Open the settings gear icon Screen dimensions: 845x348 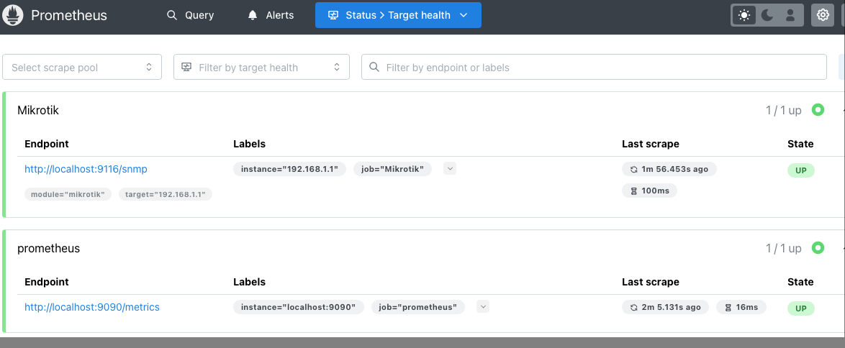823,15
